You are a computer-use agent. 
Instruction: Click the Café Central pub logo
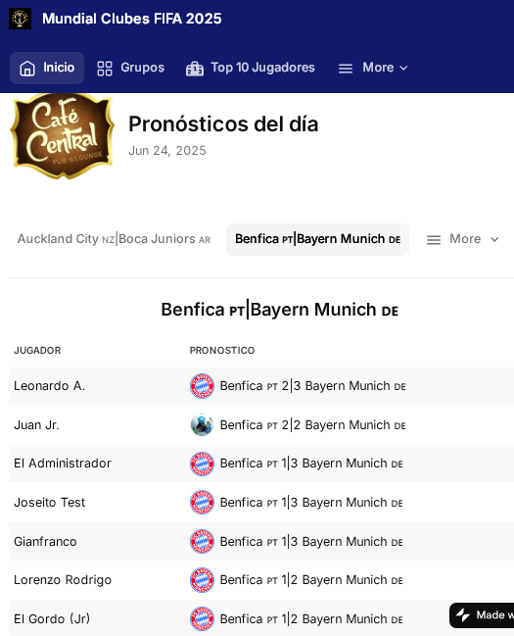[63, 136]
